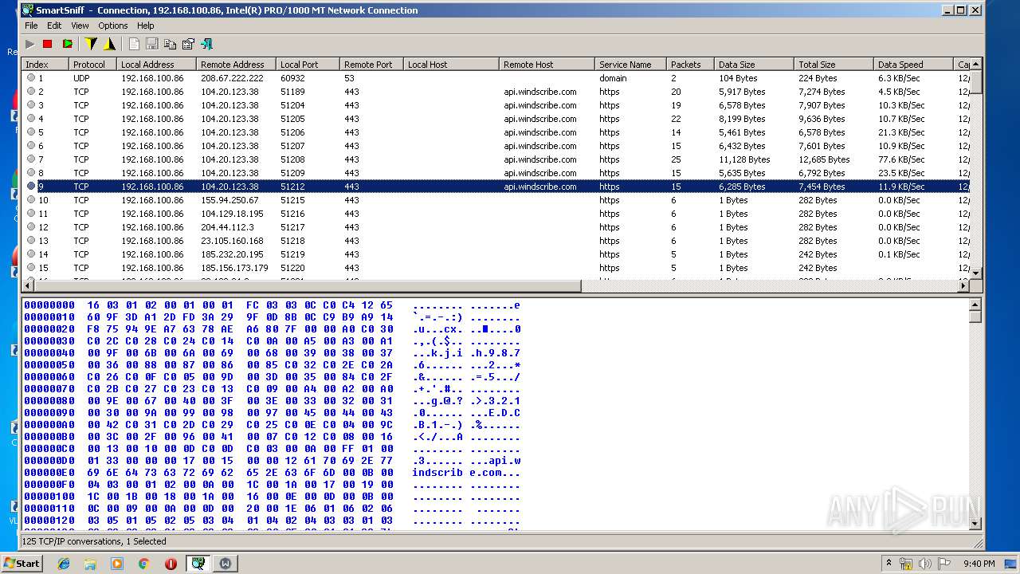Click the volume speaker tray icon

click(924, 564)
